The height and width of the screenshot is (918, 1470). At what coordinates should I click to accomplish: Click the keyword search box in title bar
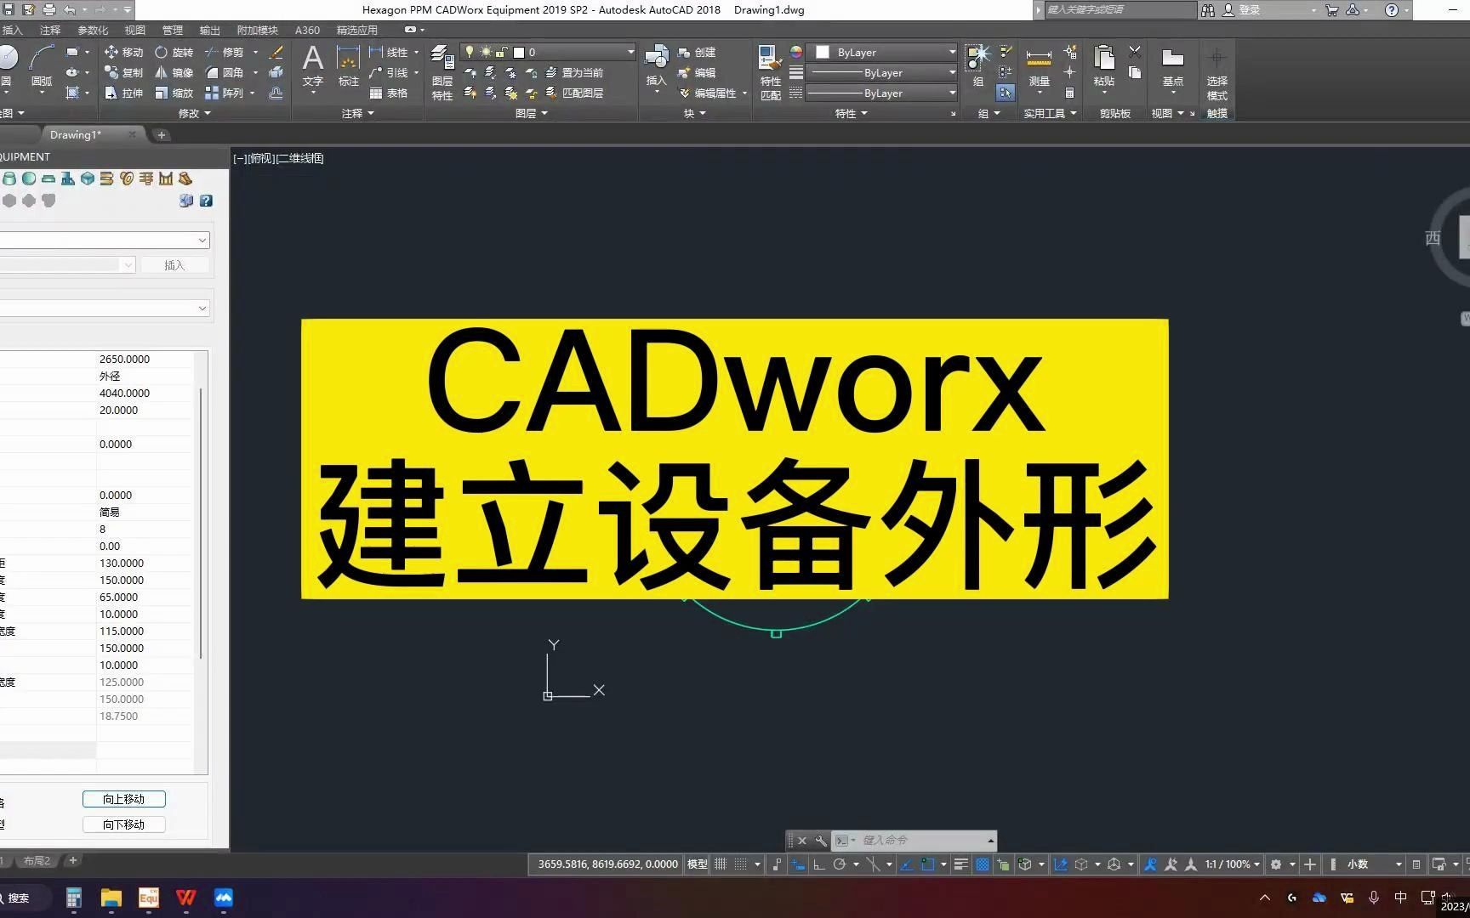(x=1120, y=9)
